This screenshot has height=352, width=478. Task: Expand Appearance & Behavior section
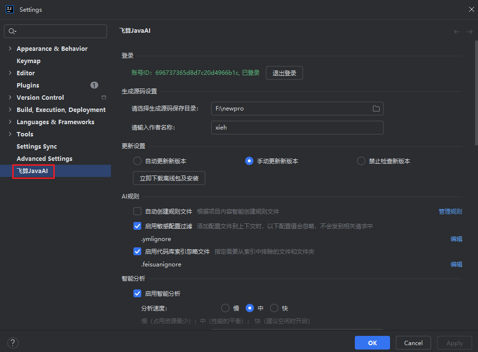pos(10,48)
